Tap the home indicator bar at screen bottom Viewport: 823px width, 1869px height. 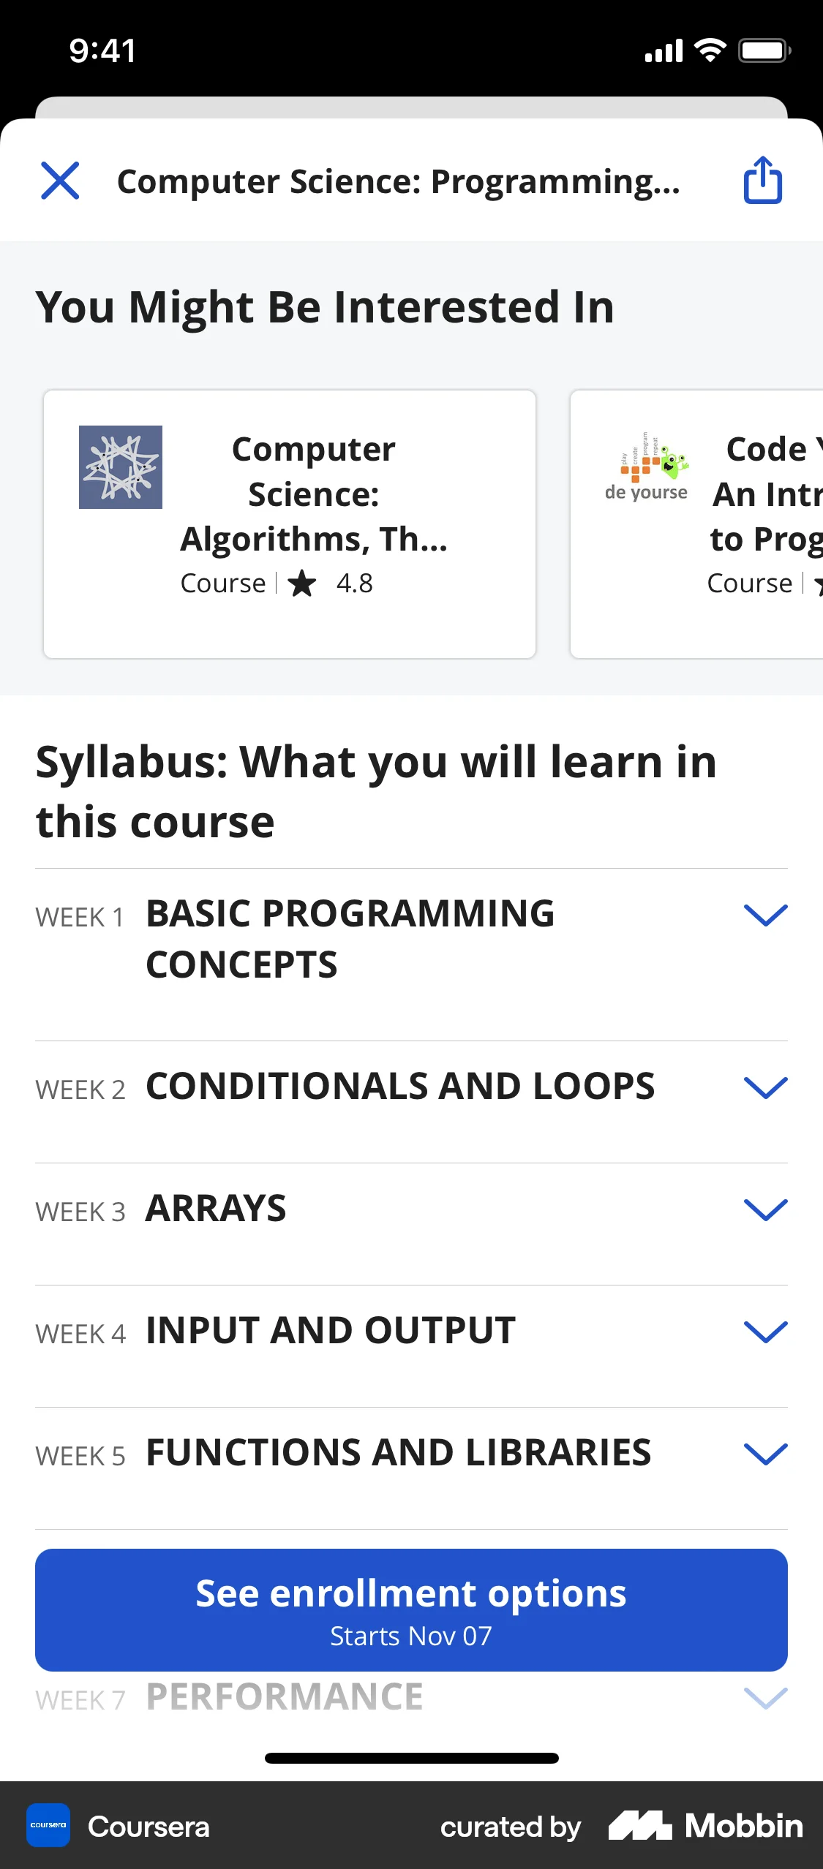411,1757
